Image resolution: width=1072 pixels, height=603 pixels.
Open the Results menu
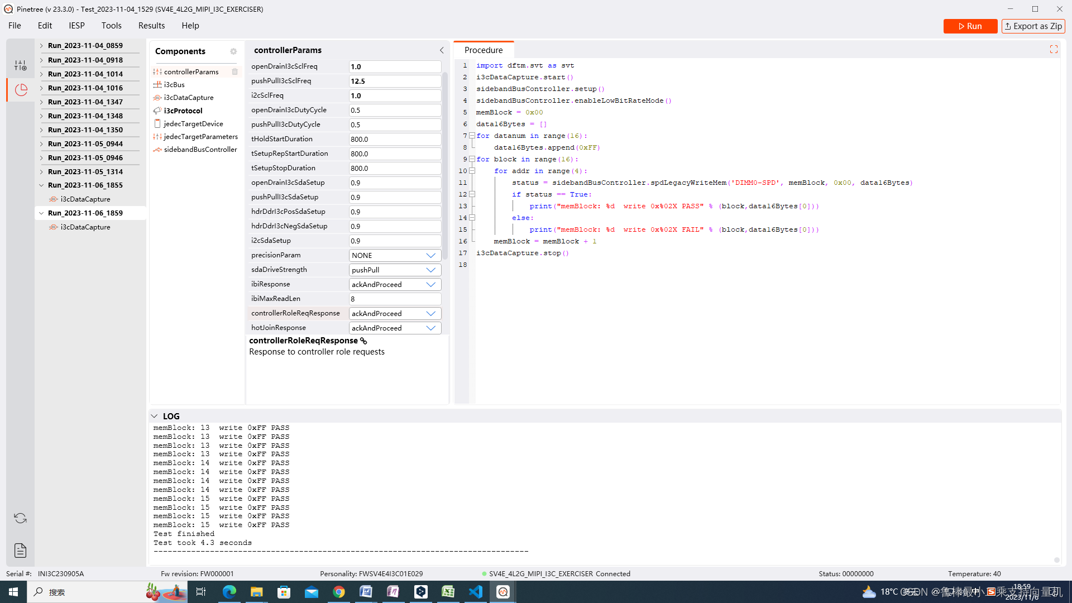[x=151, y=26]
